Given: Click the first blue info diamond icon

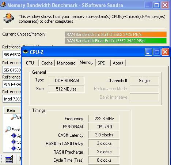Looking at the screenshot, I should coord(14,136).
